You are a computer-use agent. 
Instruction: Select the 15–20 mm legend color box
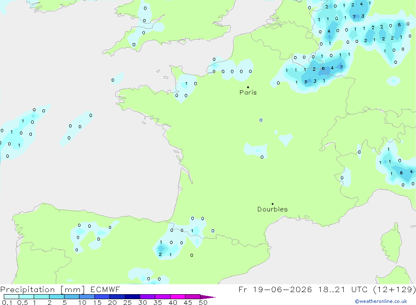pos(102,297)
